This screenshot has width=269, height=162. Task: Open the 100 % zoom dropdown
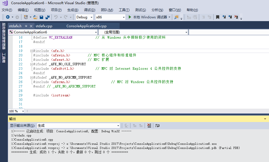pyautogui.click(x=23, y=111)
